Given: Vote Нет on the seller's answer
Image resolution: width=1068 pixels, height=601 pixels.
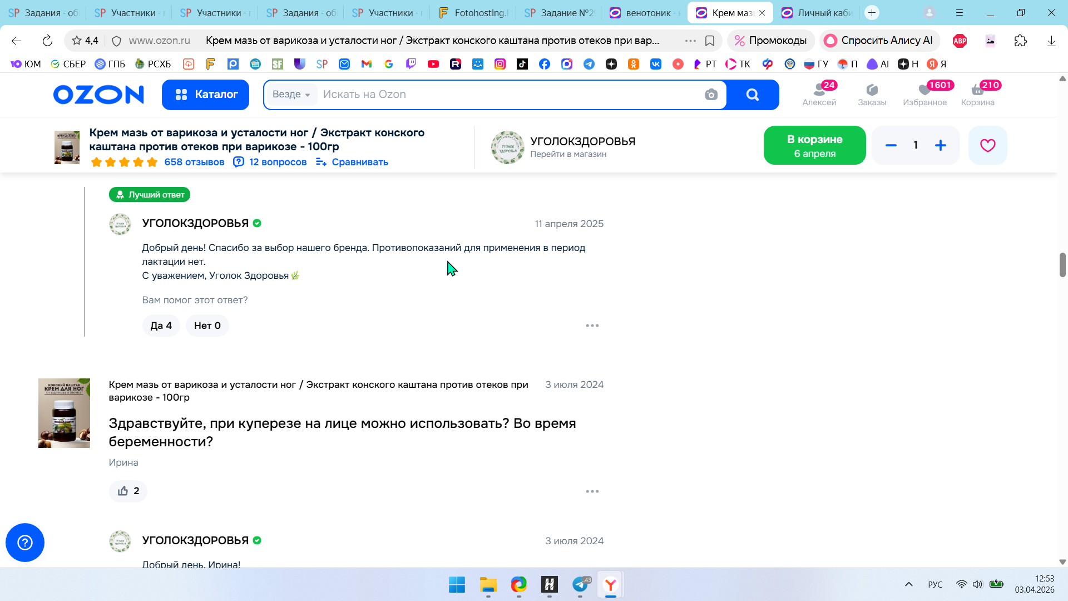Looking at the screenshot, I should (207, 326).
